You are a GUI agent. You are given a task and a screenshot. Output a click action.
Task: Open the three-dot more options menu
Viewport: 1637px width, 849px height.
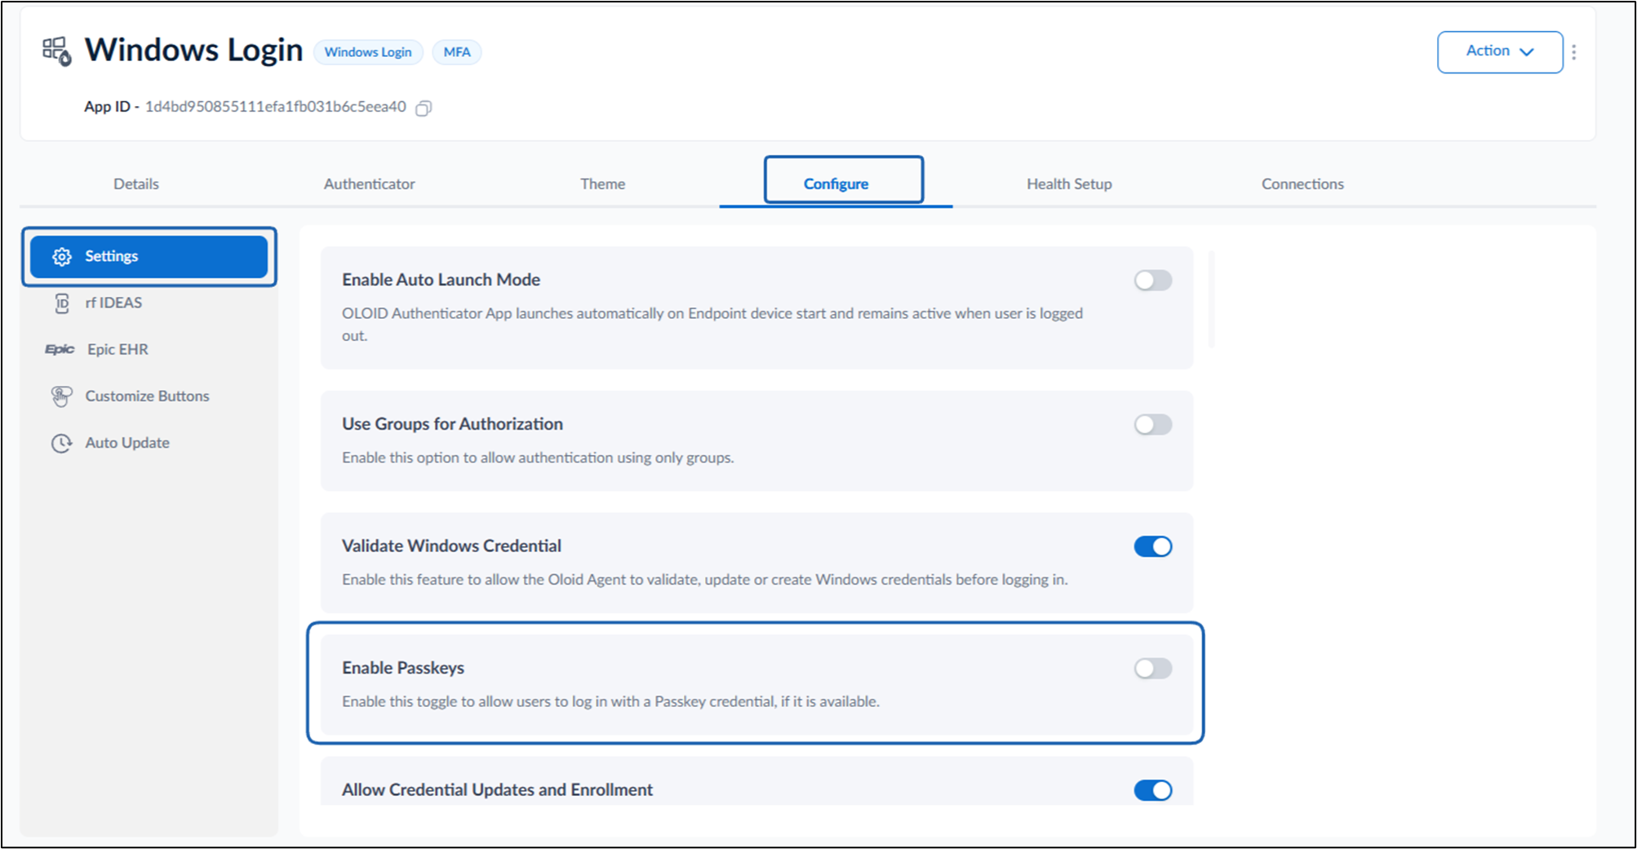(1574, 52)
